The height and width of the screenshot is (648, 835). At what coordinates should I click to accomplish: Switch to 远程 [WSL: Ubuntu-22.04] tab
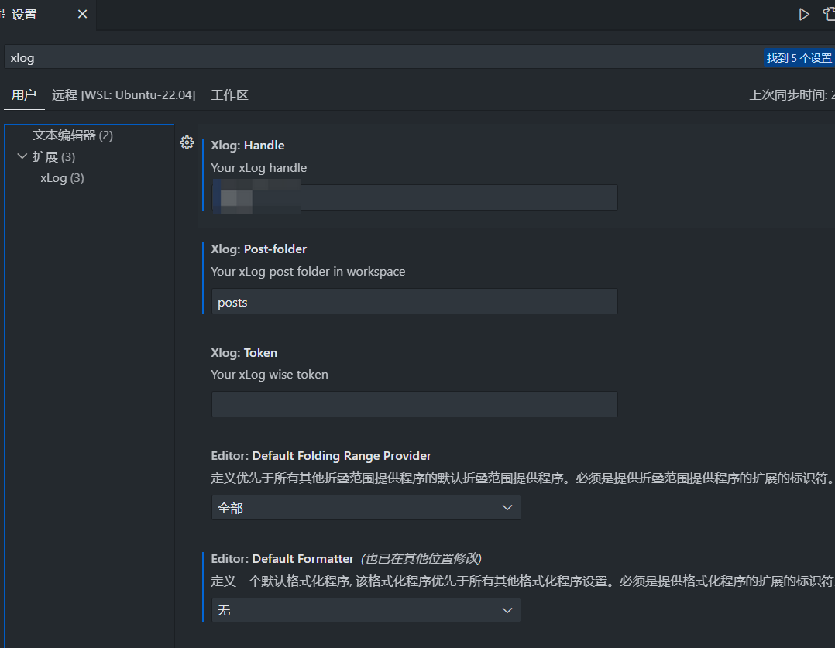(124, 95)
